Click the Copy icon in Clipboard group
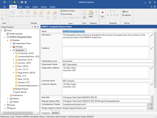Screen dimensions: 157x118 (96, 16)
